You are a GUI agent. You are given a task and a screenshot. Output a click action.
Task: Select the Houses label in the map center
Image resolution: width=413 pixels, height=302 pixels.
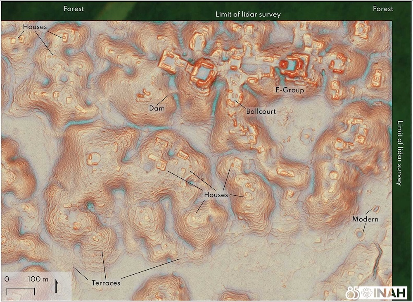[x=216, y=194]
